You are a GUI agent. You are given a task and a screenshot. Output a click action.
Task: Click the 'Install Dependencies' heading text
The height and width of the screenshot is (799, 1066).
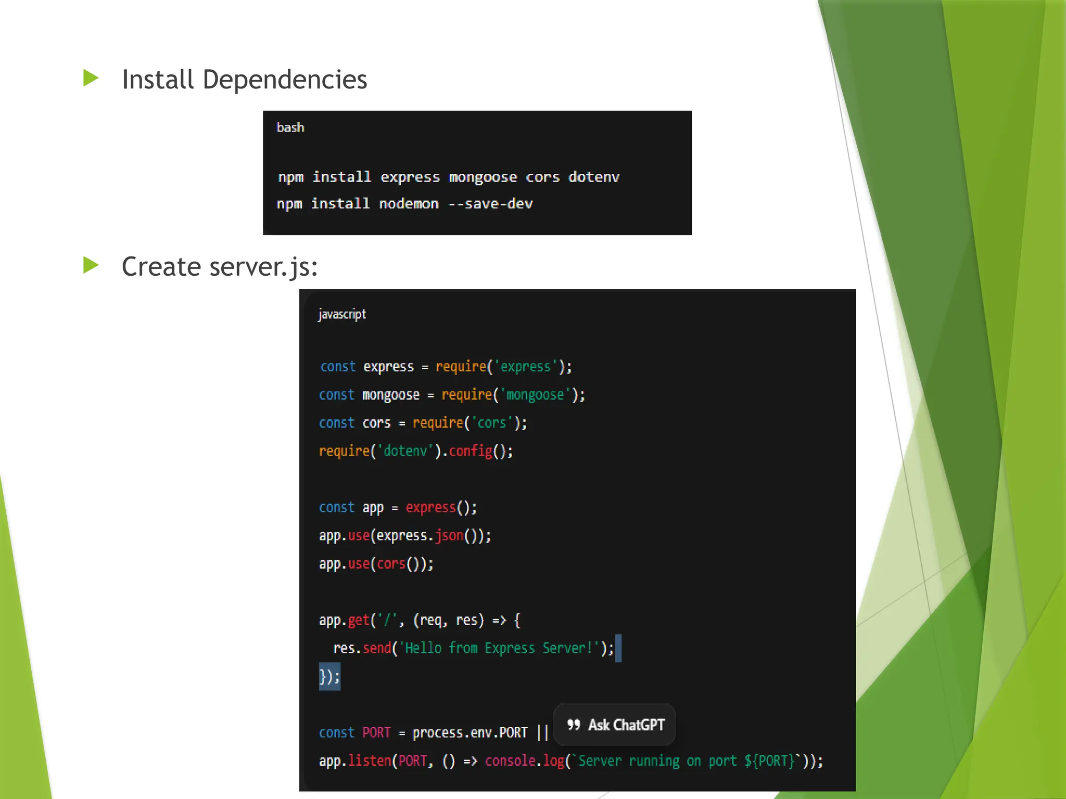(x=244, y=80)
